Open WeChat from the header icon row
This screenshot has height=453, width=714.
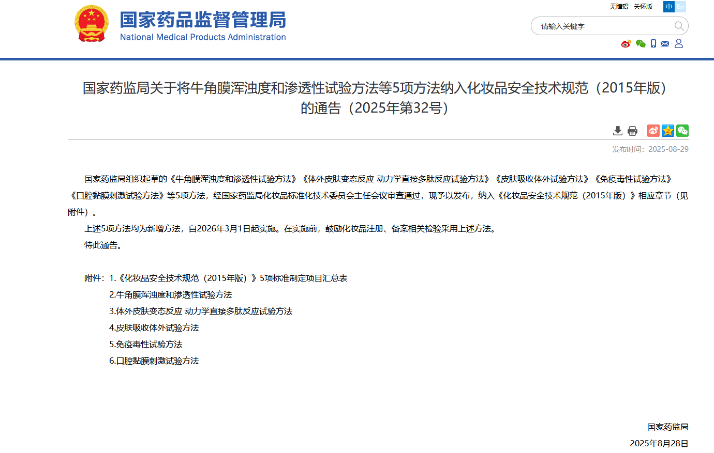(x=640, y=44)
